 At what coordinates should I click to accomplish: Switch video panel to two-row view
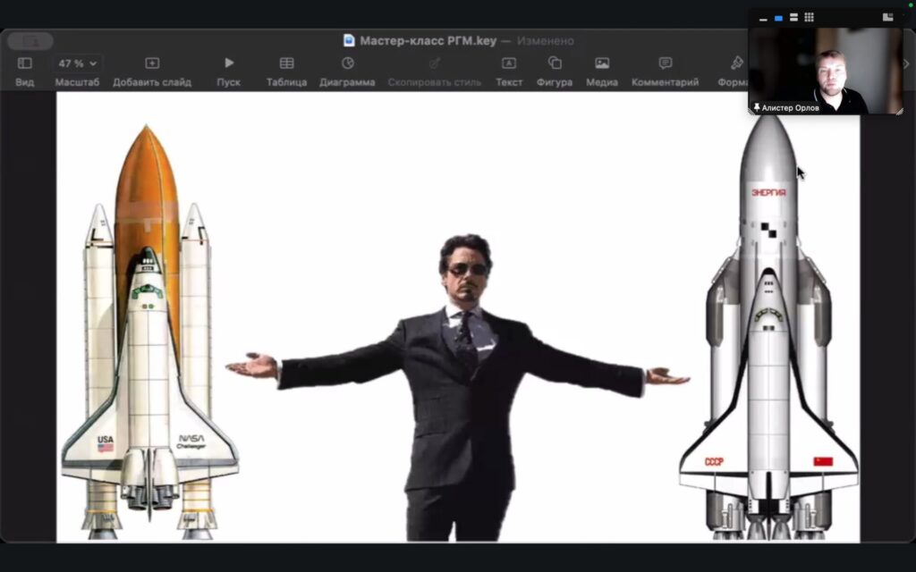793,18
